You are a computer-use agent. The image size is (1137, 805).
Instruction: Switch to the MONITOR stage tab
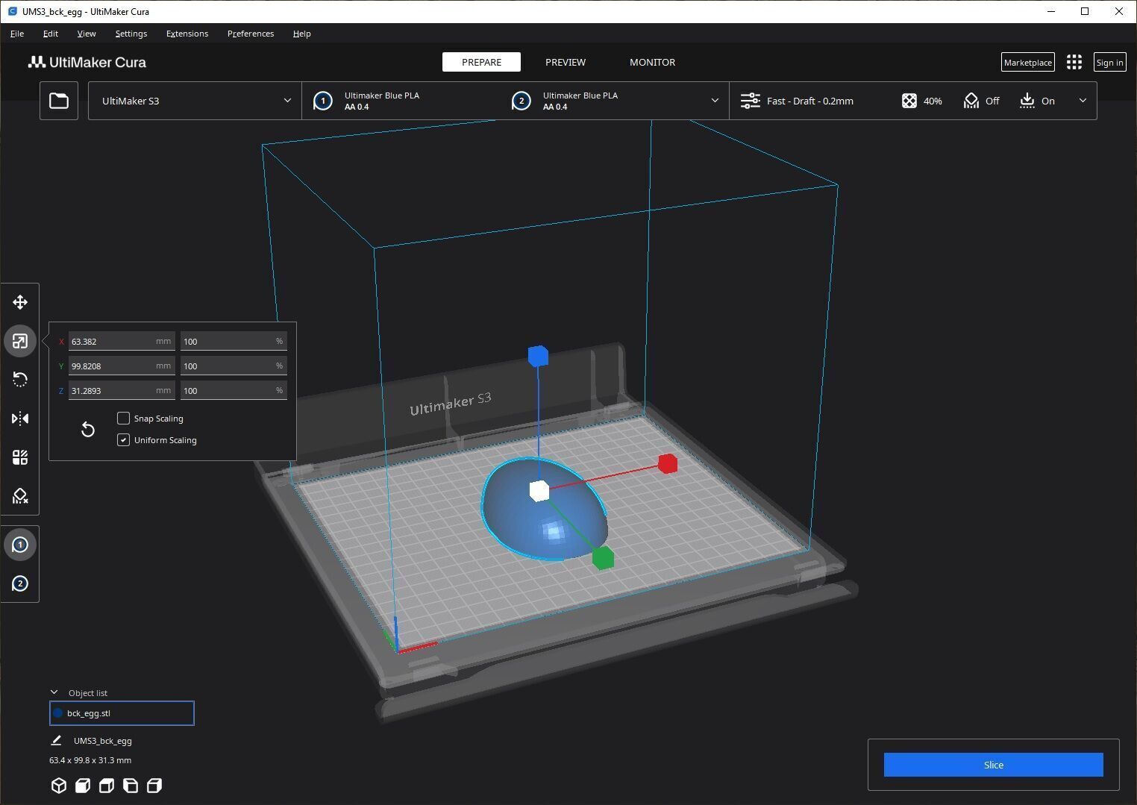pyautogui.click(x=653, y=62)
